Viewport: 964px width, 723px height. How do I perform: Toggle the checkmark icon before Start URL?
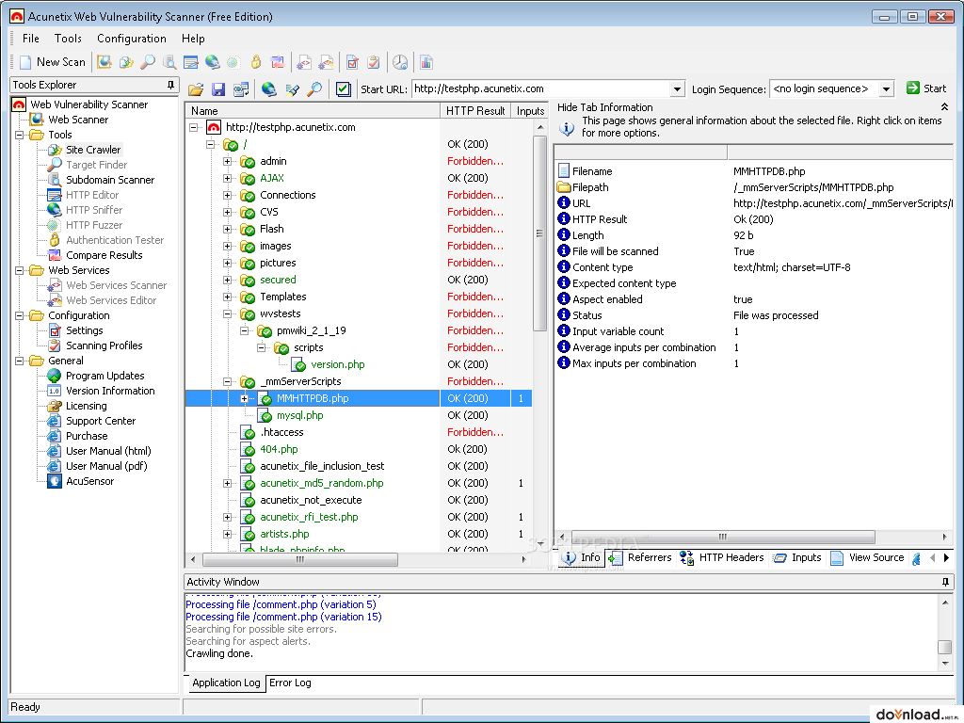click(x=343, y=89)
